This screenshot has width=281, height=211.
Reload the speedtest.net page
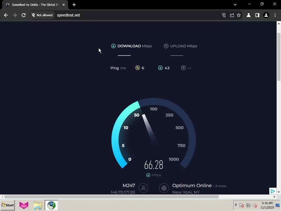tap(24, 15)
